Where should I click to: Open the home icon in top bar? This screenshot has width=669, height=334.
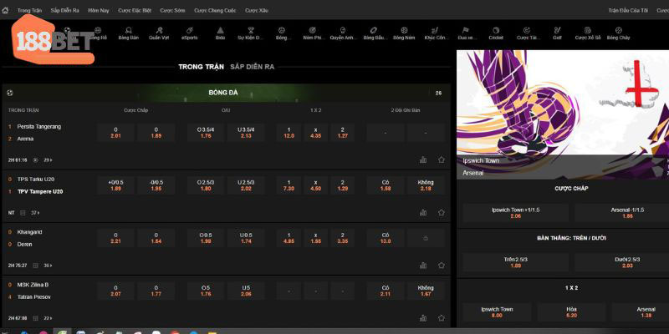point(6,10)
